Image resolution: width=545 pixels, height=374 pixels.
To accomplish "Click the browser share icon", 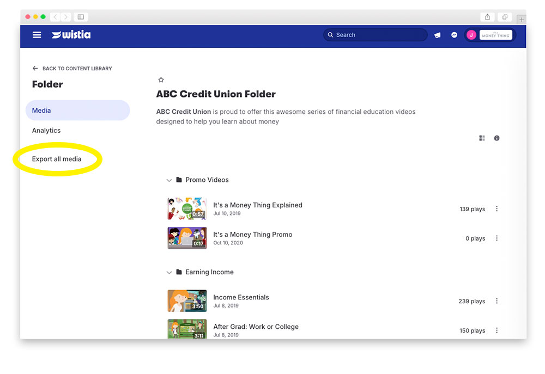I will click(487, 17).
